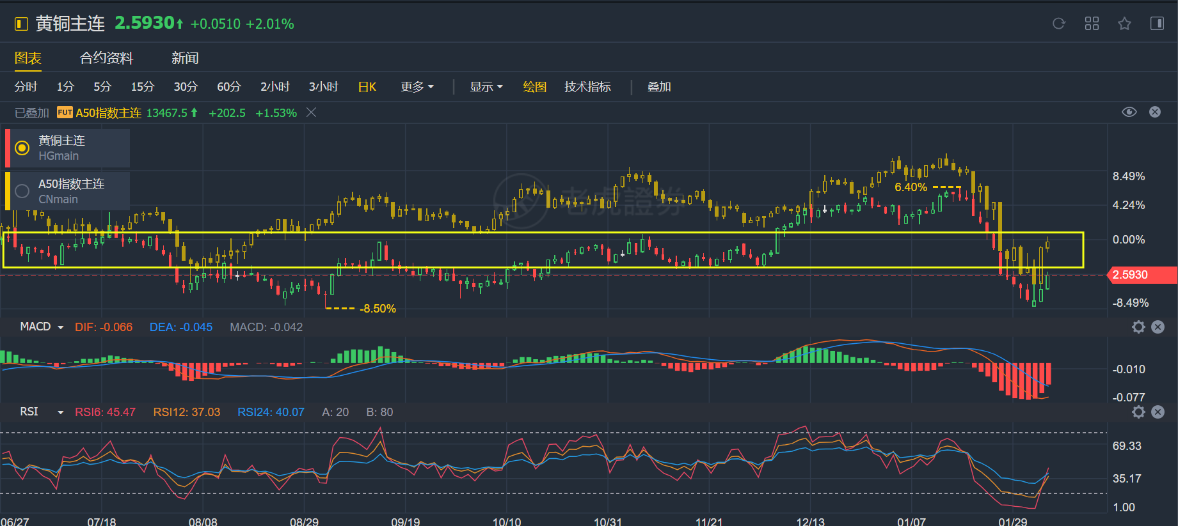The height and width of the screenshot is (526, 1178).
Task: Toggle overlay visibility eye icon
Action: pyautogui.click(x=1129, y=112)
